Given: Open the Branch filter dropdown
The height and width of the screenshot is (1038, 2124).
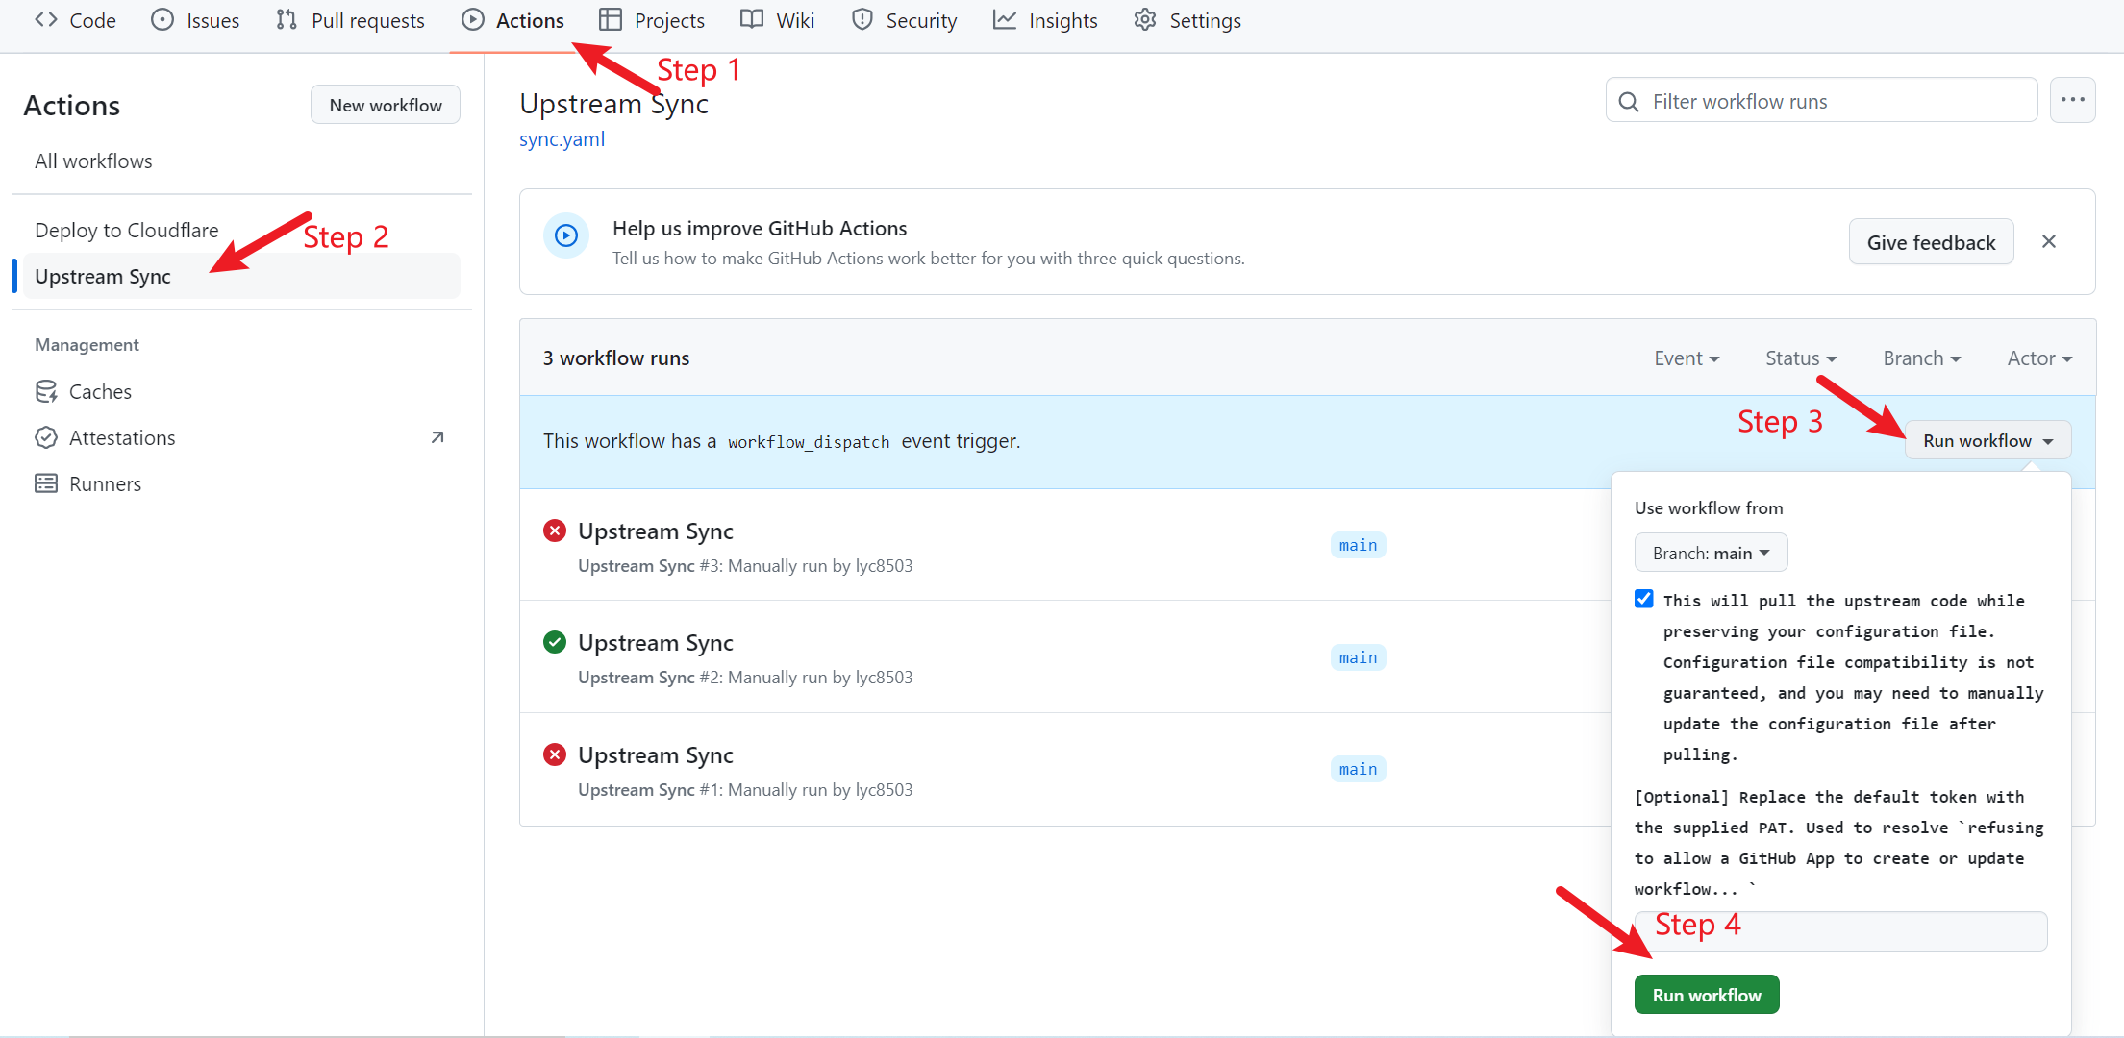Looking at the screenshot, I should click(x=1921, y=358).
